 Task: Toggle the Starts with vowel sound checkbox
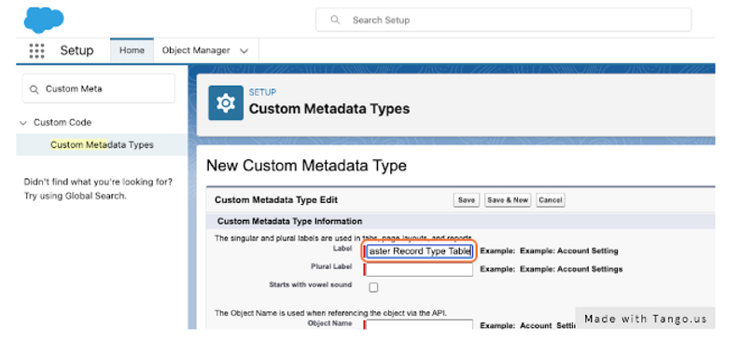(x=373, y=287)
